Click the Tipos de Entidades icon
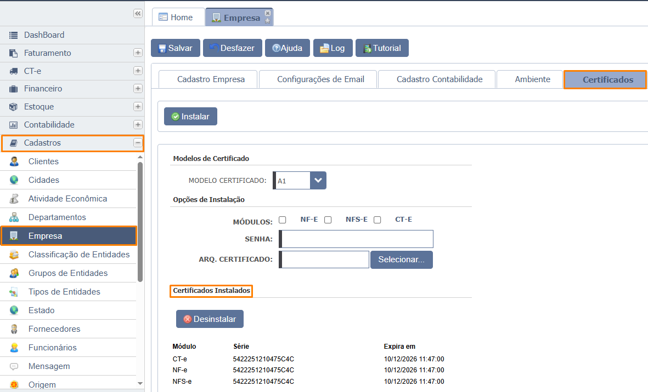 [x=14, y=292]
